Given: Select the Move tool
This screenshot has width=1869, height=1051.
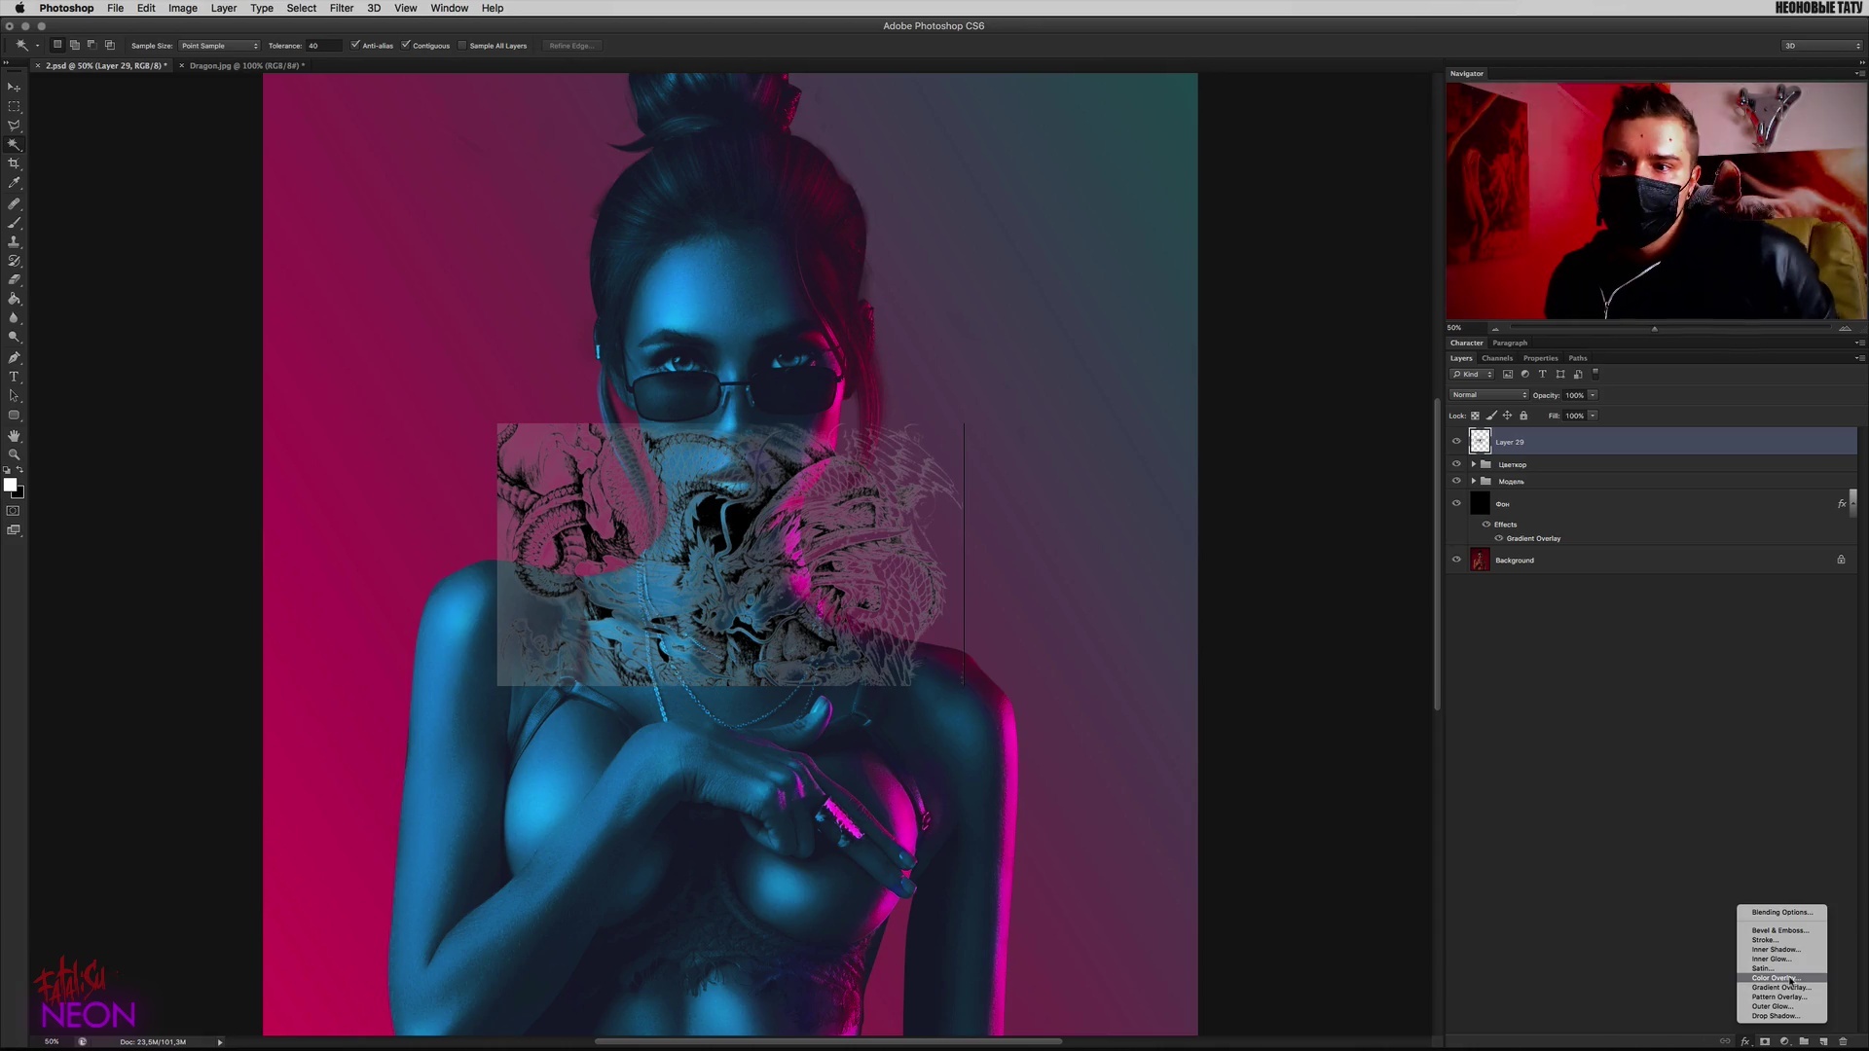Looking at the screenshot, I should pyautogui.click(x=14, y=88).
